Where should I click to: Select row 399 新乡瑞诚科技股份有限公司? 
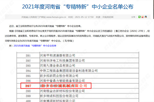coord(59,95)
